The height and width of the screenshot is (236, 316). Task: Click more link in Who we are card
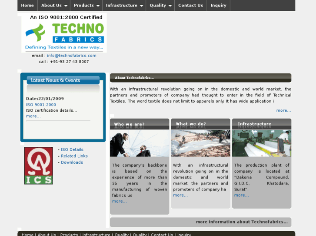click(119, 201)
